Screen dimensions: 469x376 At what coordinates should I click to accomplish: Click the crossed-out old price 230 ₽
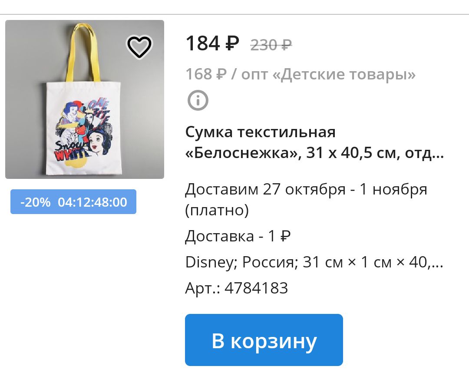271,45
